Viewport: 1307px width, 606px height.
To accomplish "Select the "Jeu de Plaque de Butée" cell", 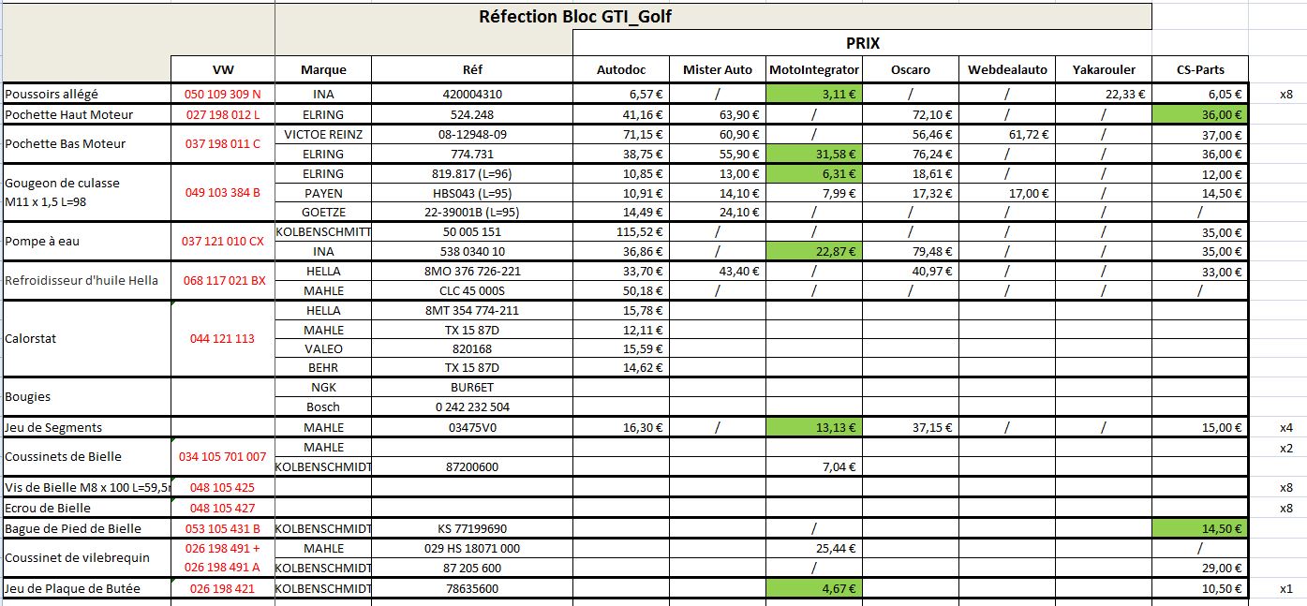I will pos(87,588).
